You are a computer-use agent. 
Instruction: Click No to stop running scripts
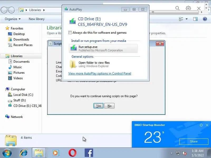(x=109, y=106)
